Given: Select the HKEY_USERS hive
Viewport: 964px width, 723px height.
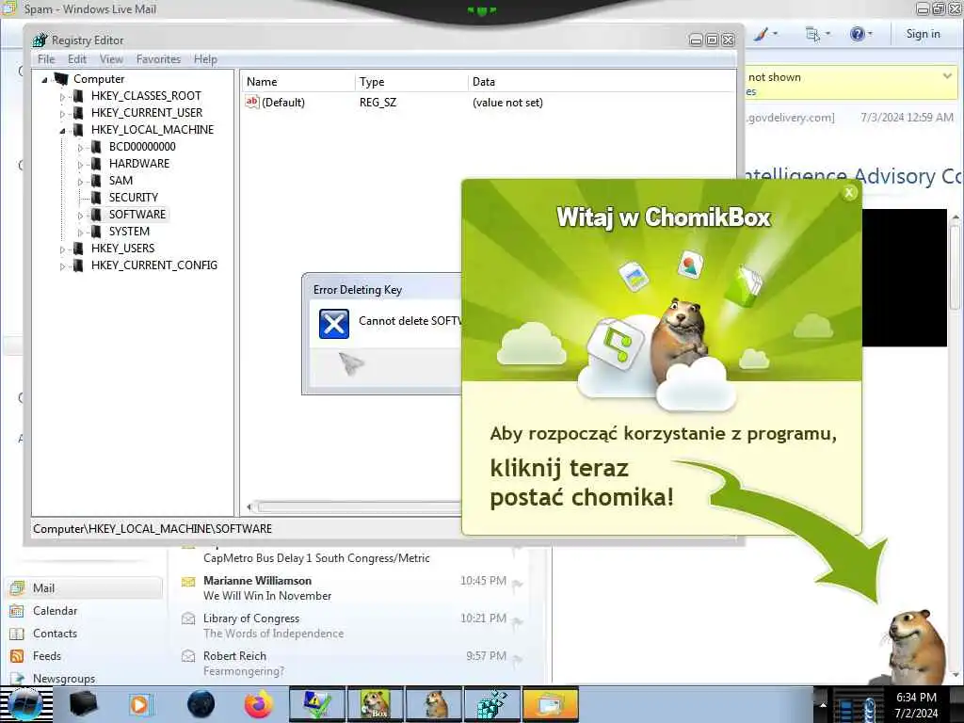Looking at the screenshot, I should click(123, 248).
